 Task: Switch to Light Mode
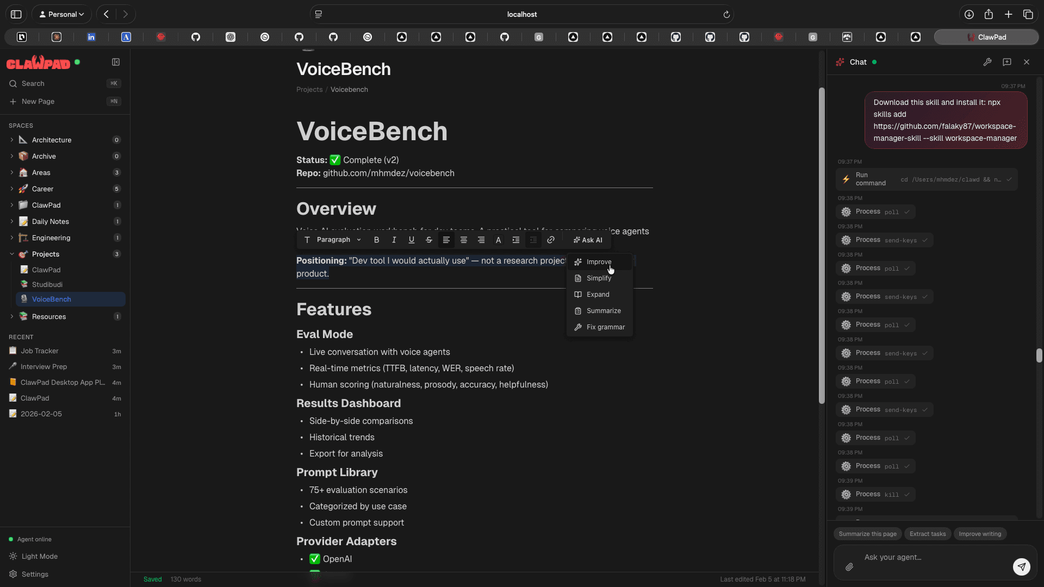point(39,556)
